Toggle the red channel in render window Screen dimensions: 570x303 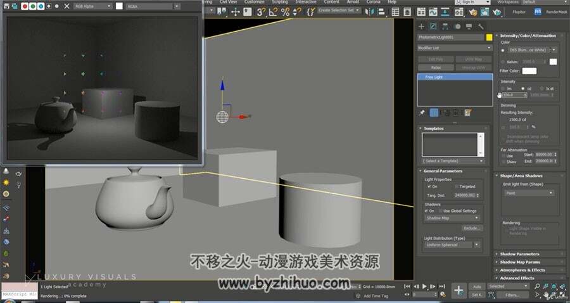point(25,6)
